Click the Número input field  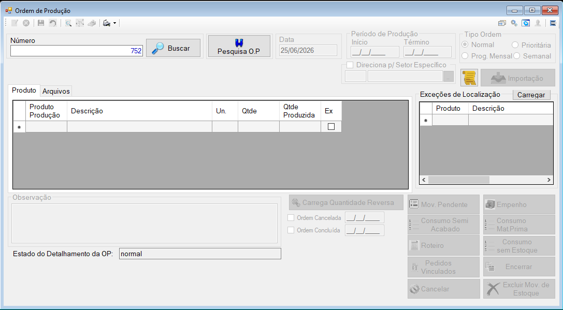point(77,51)
